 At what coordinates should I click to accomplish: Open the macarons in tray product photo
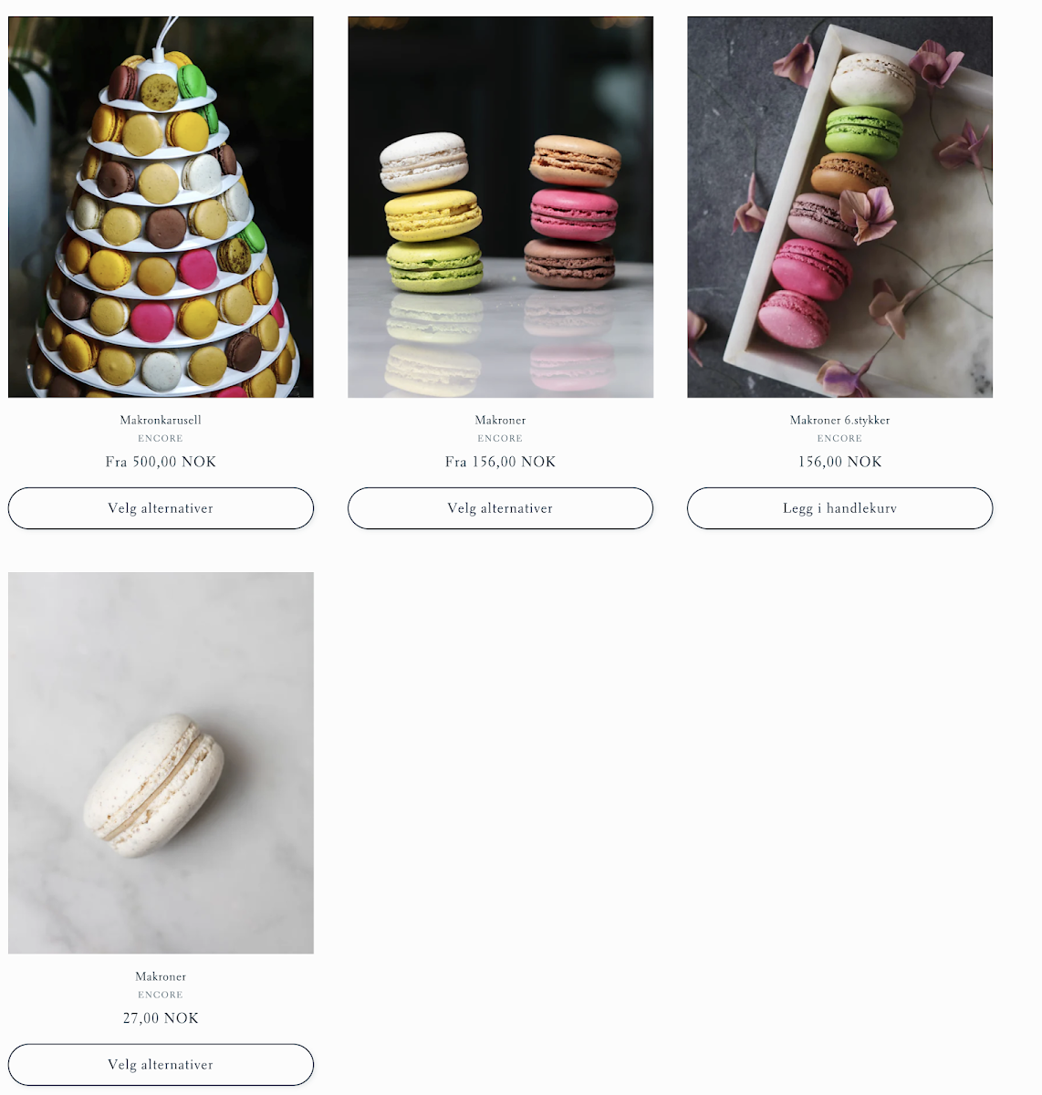839,207
